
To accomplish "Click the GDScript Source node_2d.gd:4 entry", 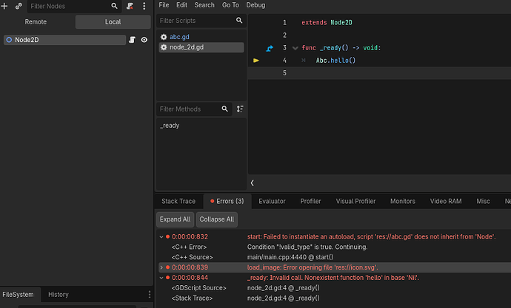I will [283, 288].
